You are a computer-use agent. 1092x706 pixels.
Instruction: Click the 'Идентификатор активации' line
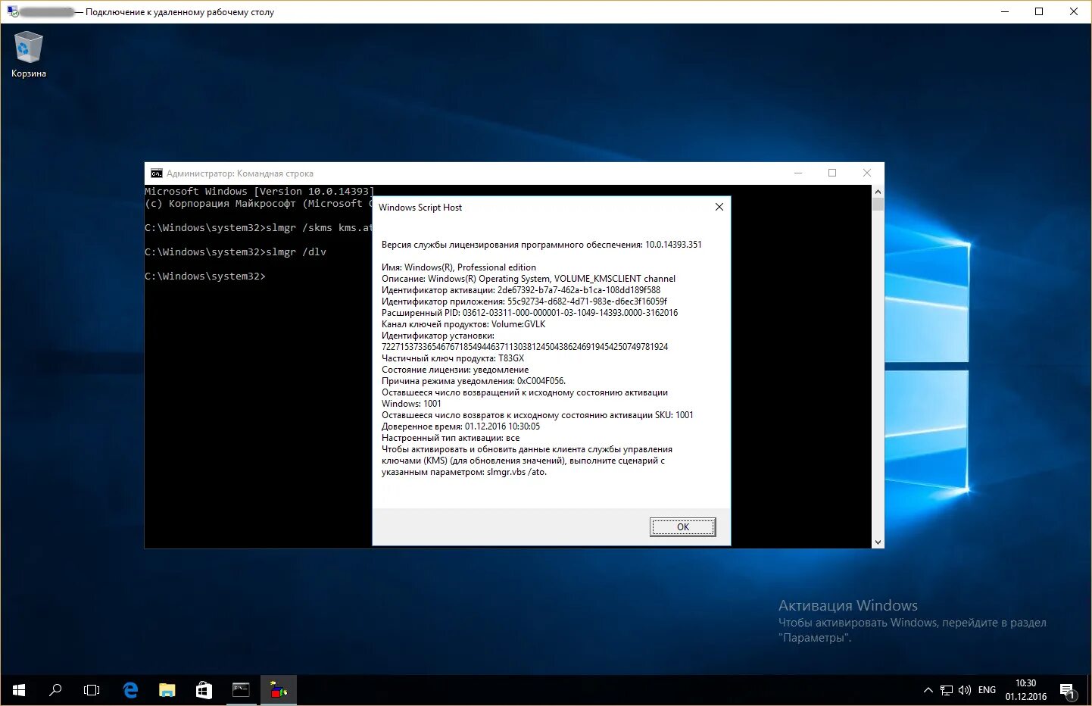coord(521,290)
